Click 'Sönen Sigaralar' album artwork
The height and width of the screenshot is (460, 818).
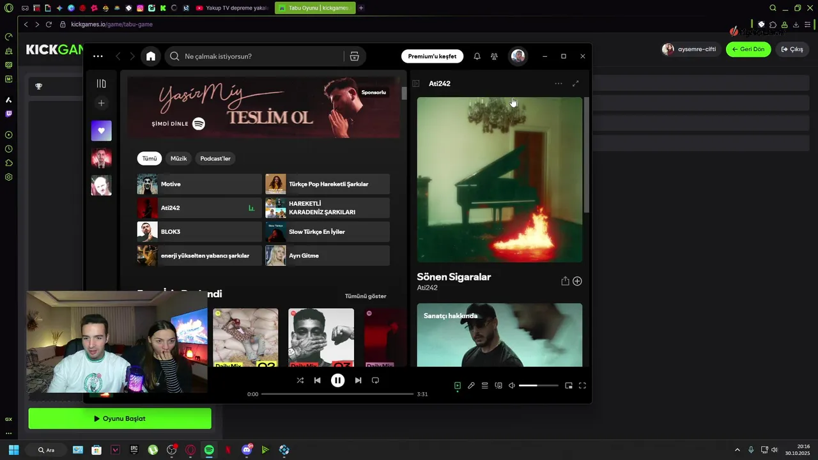(x=500, y=180)
